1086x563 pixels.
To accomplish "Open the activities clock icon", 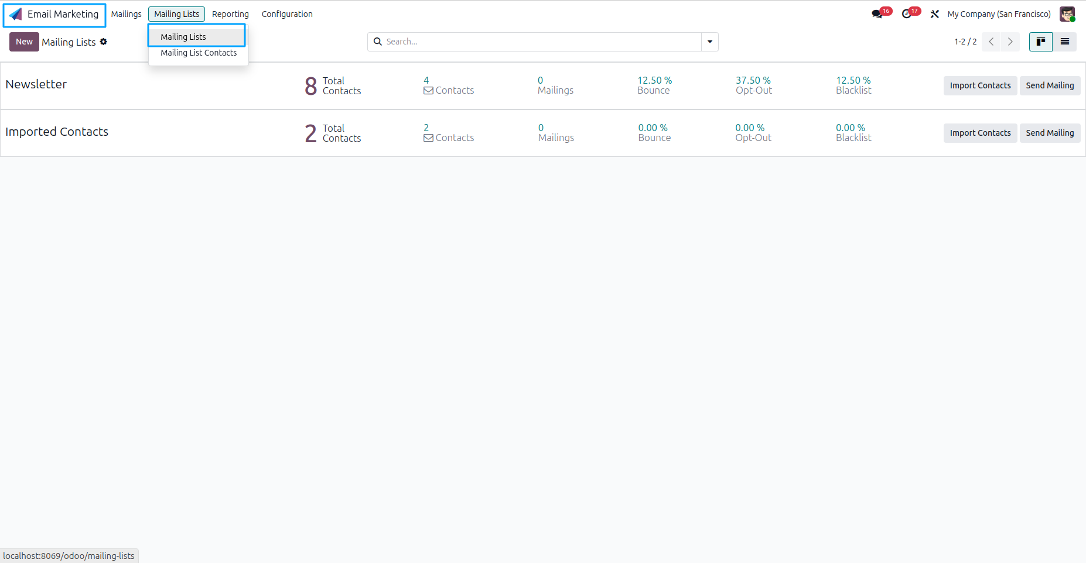I will tap(907, 14).
